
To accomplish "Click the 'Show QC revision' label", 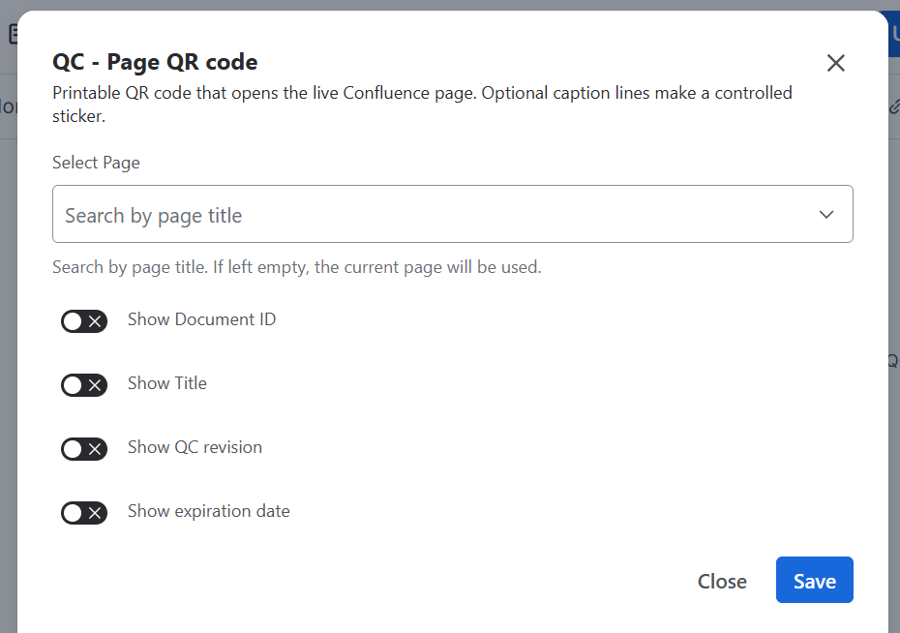I will (x=195, y=447).
